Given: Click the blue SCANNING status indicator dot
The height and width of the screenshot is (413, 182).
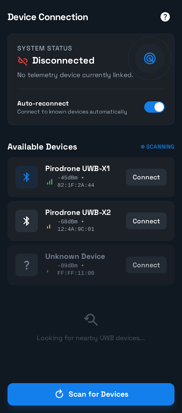Looking at the screenshot, I should (x=143, y=147).
